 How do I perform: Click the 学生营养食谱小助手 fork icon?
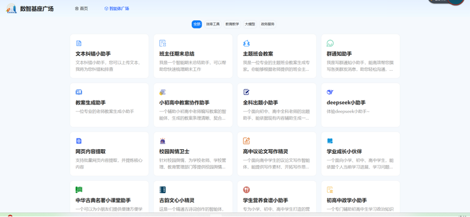[x=246, y=190]
